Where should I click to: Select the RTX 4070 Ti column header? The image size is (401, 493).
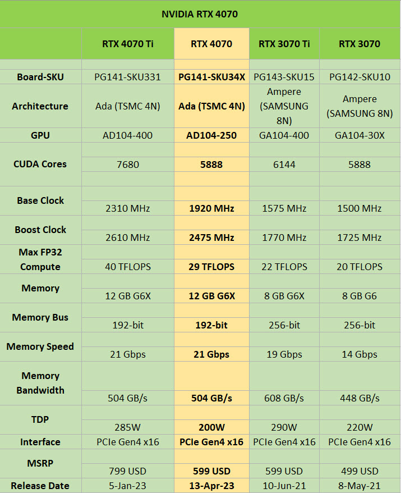(x=127, y=44)
